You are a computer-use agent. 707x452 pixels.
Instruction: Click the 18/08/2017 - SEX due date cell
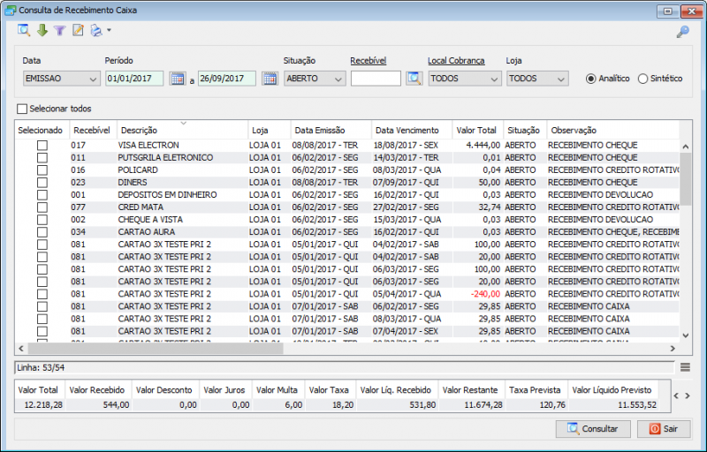(412, 145)
